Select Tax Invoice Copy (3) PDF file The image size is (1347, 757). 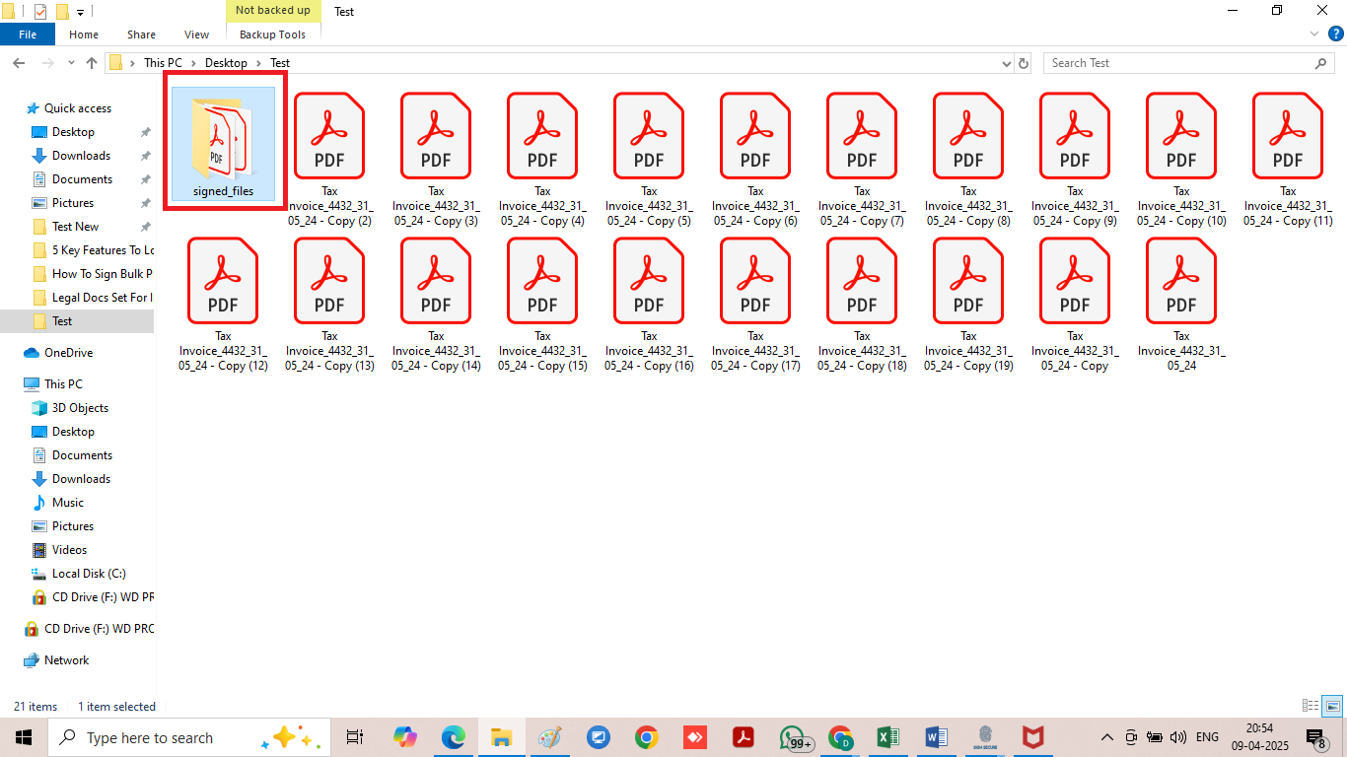(436, 160)
